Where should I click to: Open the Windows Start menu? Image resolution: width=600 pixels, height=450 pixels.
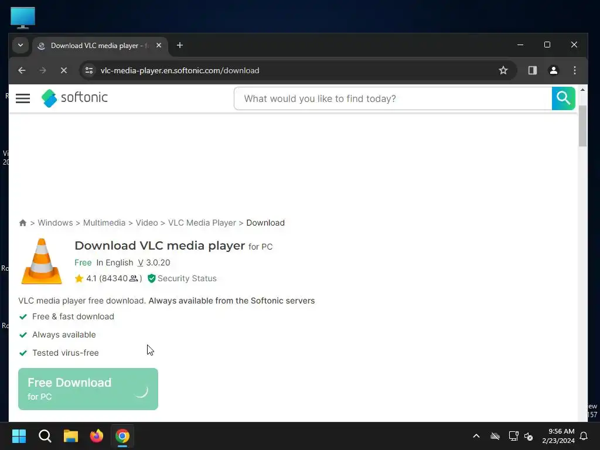[19, 436]
